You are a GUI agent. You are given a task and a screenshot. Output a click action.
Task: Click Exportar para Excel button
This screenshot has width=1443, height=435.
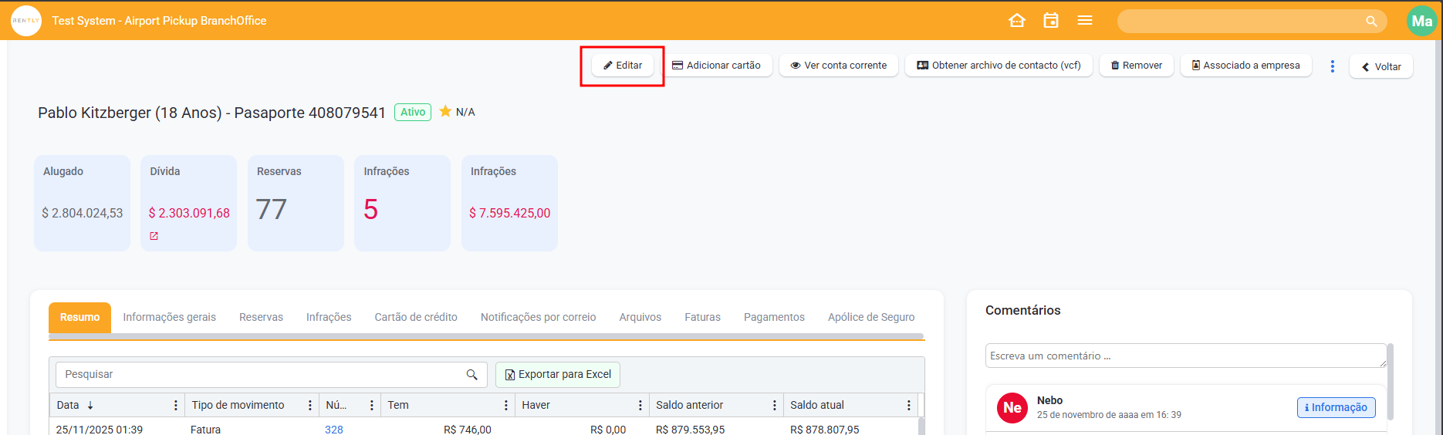tap(558, 375)
